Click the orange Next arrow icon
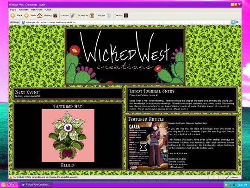 coord(26,15)
